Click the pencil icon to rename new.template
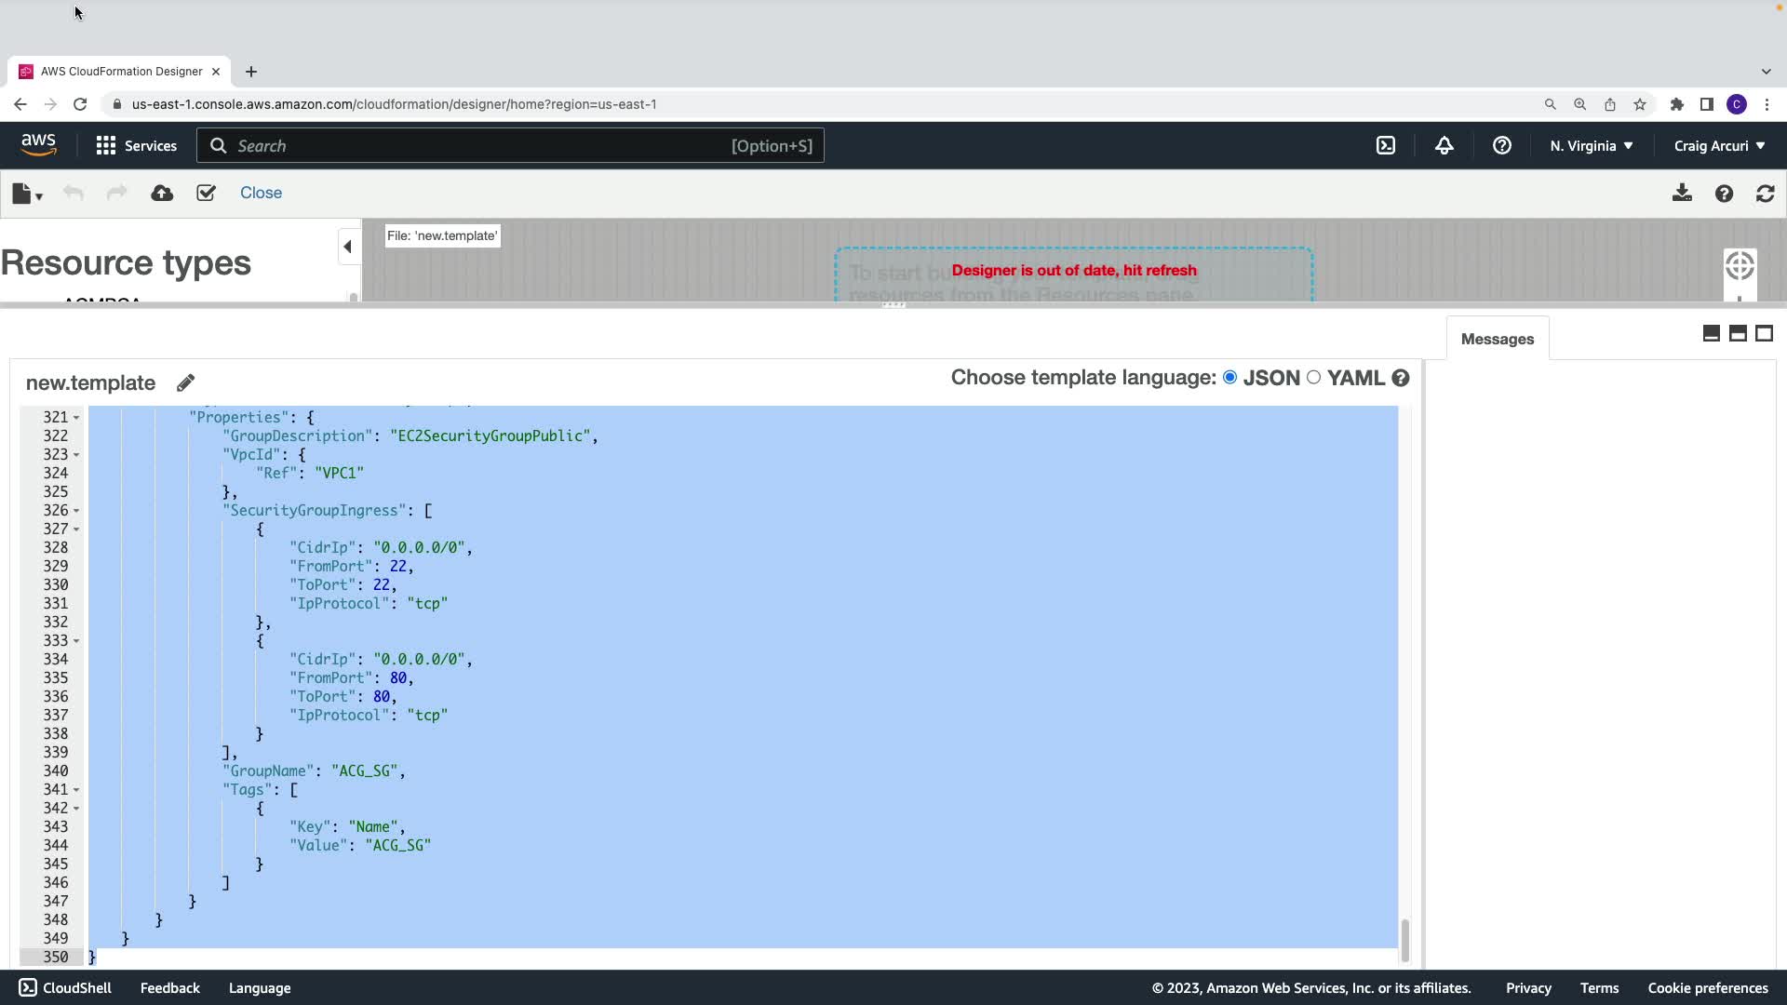The height and width of the screenshot is (1005, 1787). click(x=185, y=382)
